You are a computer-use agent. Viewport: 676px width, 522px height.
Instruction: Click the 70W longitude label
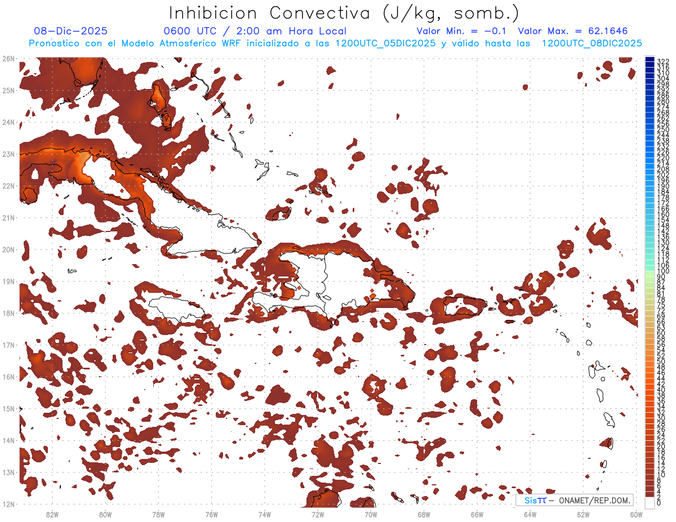371,514
